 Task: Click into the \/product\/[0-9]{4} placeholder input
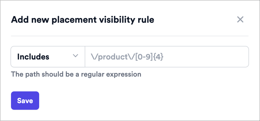click(x=167, y=57)
